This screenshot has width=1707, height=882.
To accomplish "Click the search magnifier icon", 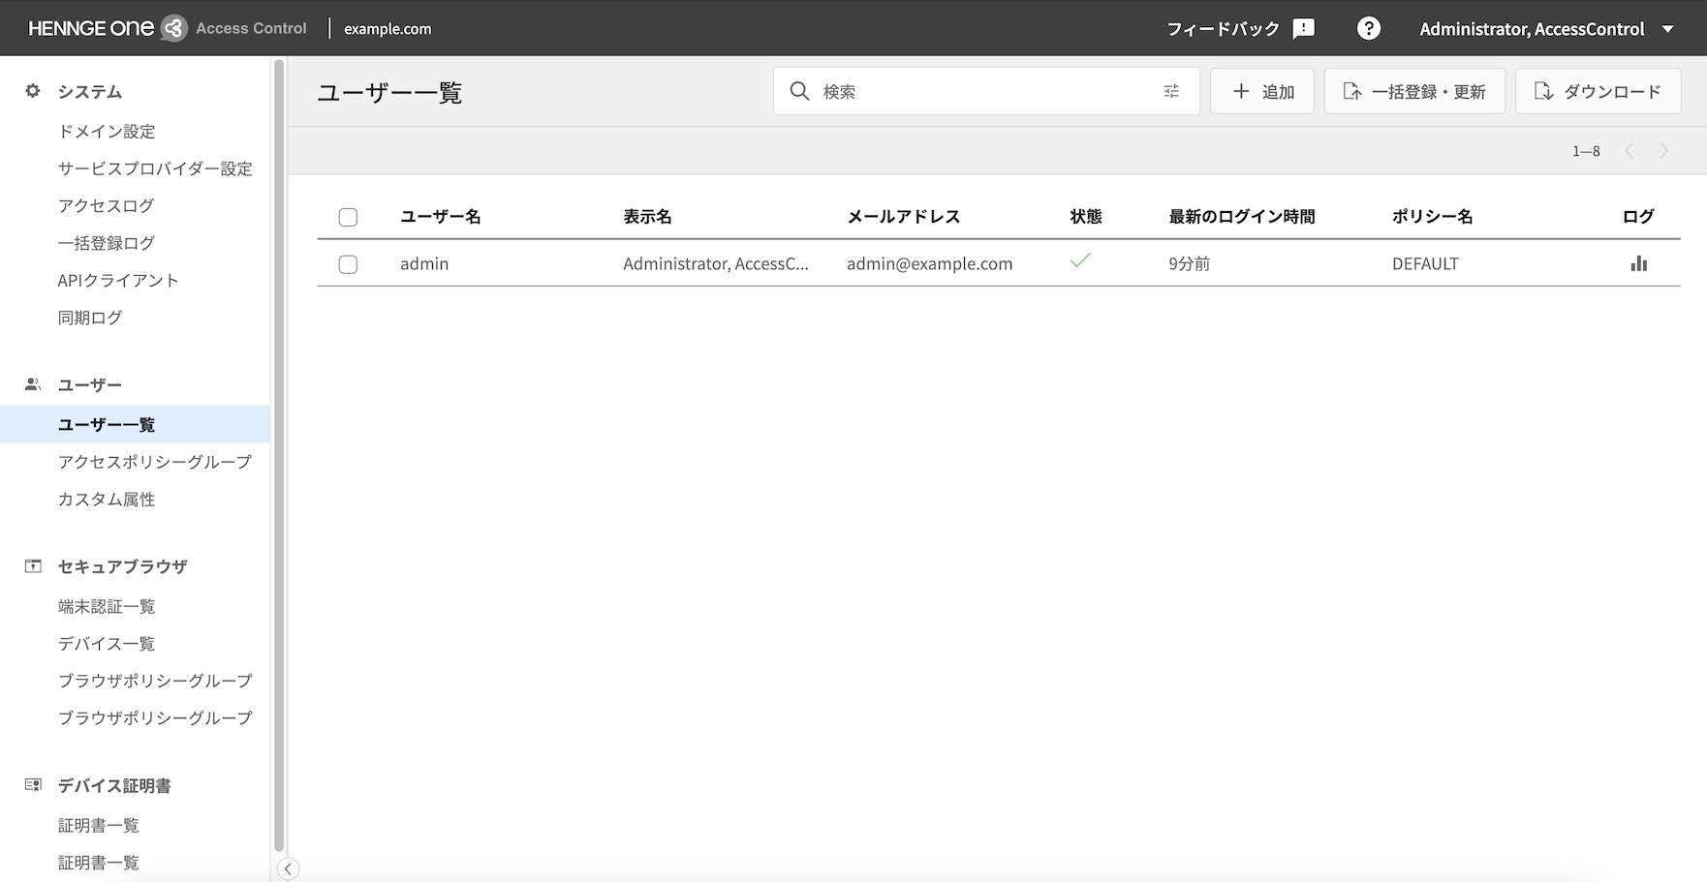I will click(799, 91).
